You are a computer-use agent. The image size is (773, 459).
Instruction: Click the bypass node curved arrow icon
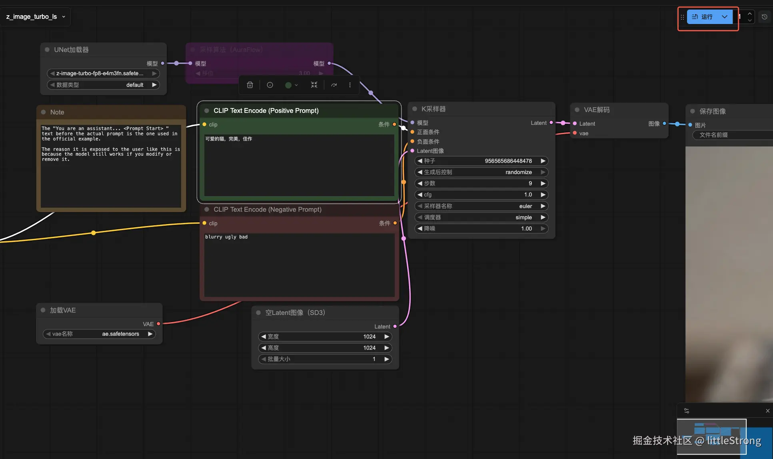(x=334, y=85)
